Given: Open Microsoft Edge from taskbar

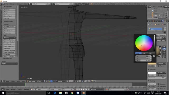Looking at the screenshot, I should [55, 93].
